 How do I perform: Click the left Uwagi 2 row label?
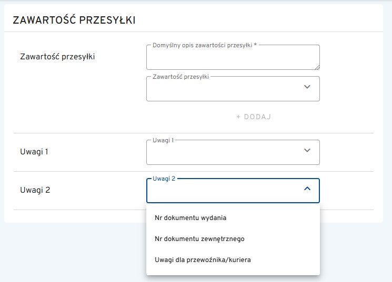[35, 190]
